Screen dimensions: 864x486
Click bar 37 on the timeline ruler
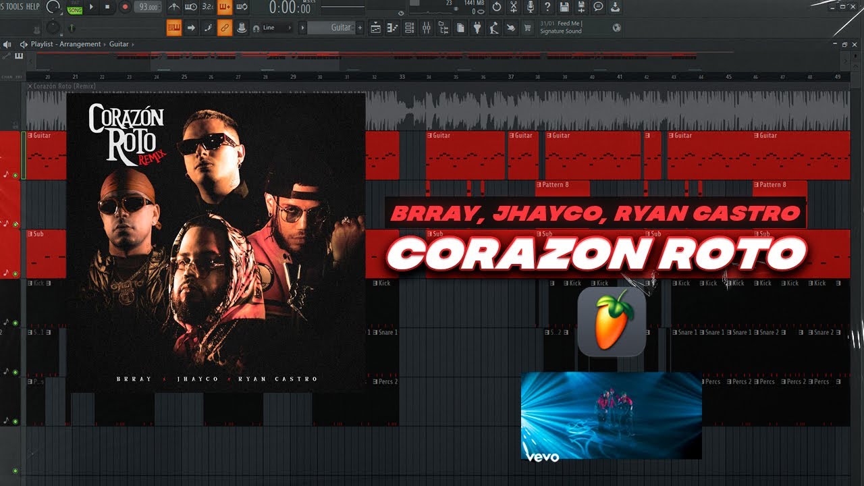pyautogui.click(x=511, y=77)
